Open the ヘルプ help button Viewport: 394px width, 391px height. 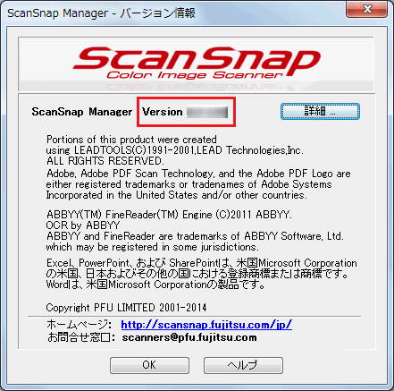click(x=243, y=365)
